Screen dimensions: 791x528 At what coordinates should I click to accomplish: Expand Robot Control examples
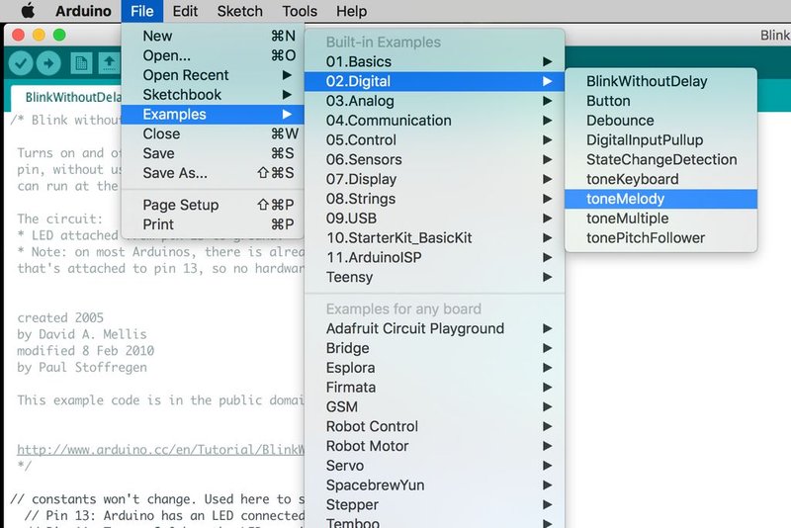(x=434, y=426)
